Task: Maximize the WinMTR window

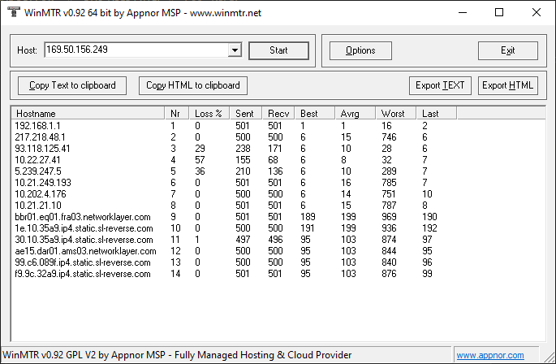Action: coord(499,12)
